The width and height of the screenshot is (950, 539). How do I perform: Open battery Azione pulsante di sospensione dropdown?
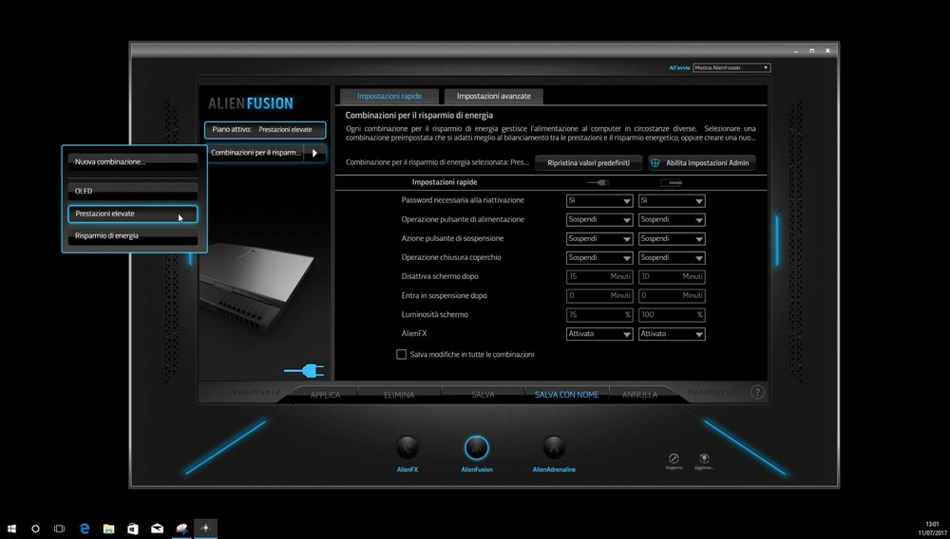pyautogui.click(x=672, y=239)
